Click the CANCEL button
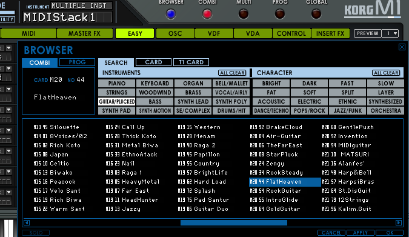The height and width of the screenshot is (237, 409). [331, 233]
